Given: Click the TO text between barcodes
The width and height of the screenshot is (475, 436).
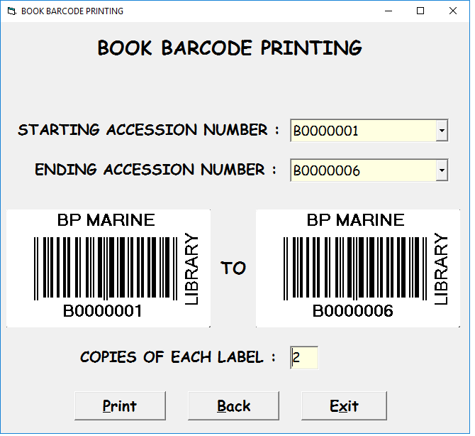Looking at the screenshot, I should pyautogui.click(x=233, y=268).
